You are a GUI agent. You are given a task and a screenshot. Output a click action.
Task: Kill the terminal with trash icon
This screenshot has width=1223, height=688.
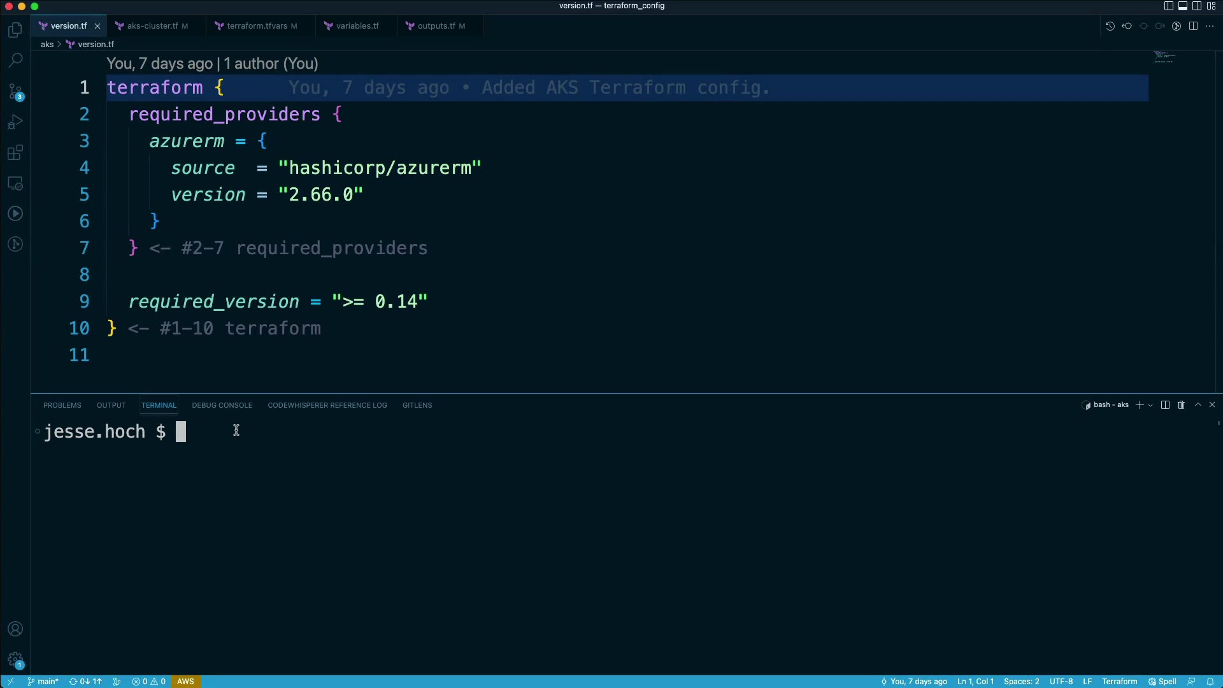click(x=1181, y=405)
